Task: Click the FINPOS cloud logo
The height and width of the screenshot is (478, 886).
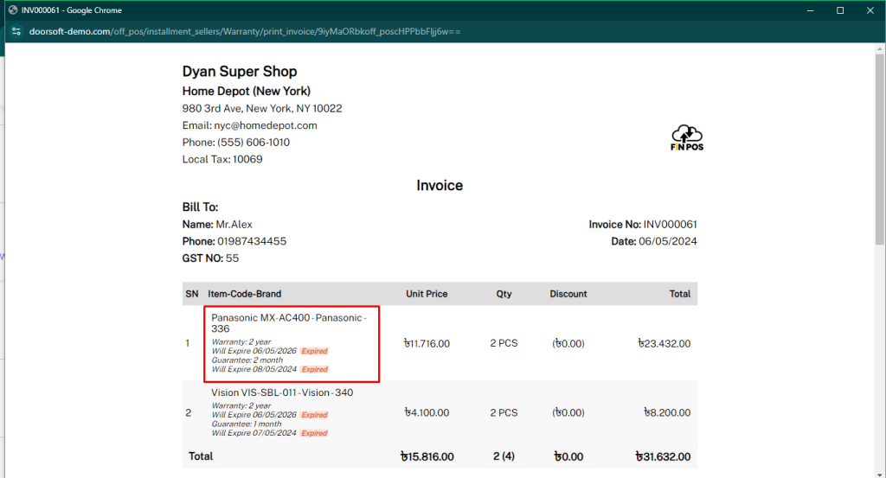Action: (x=686, y=137)
